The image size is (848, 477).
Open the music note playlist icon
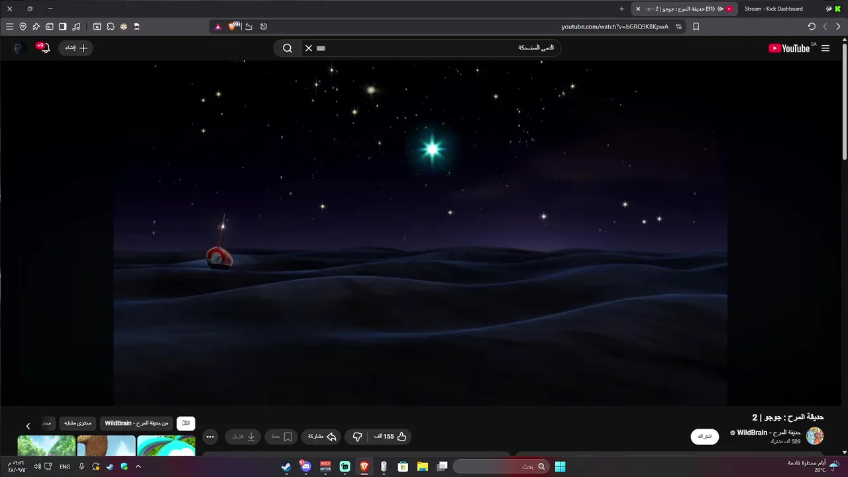[x=76, y=26]
